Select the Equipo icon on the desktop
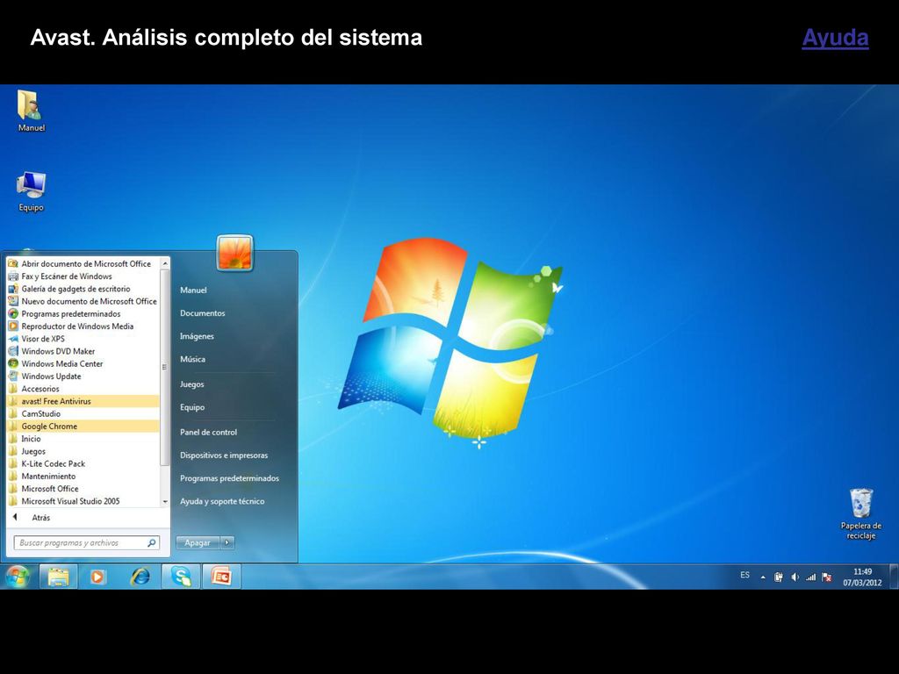Image resolution: width=899 pixels, height=674 pixels. coord(31,192)
